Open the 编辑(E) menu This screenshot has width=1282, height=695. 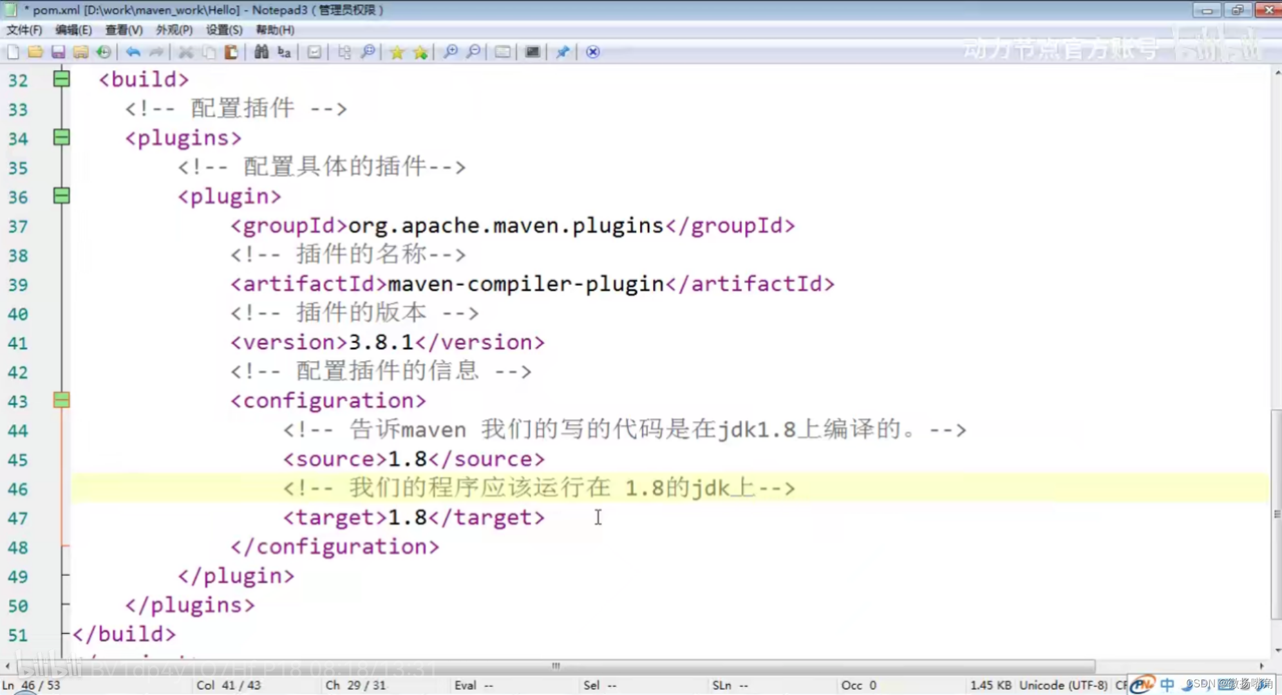[x=73, y=30]
